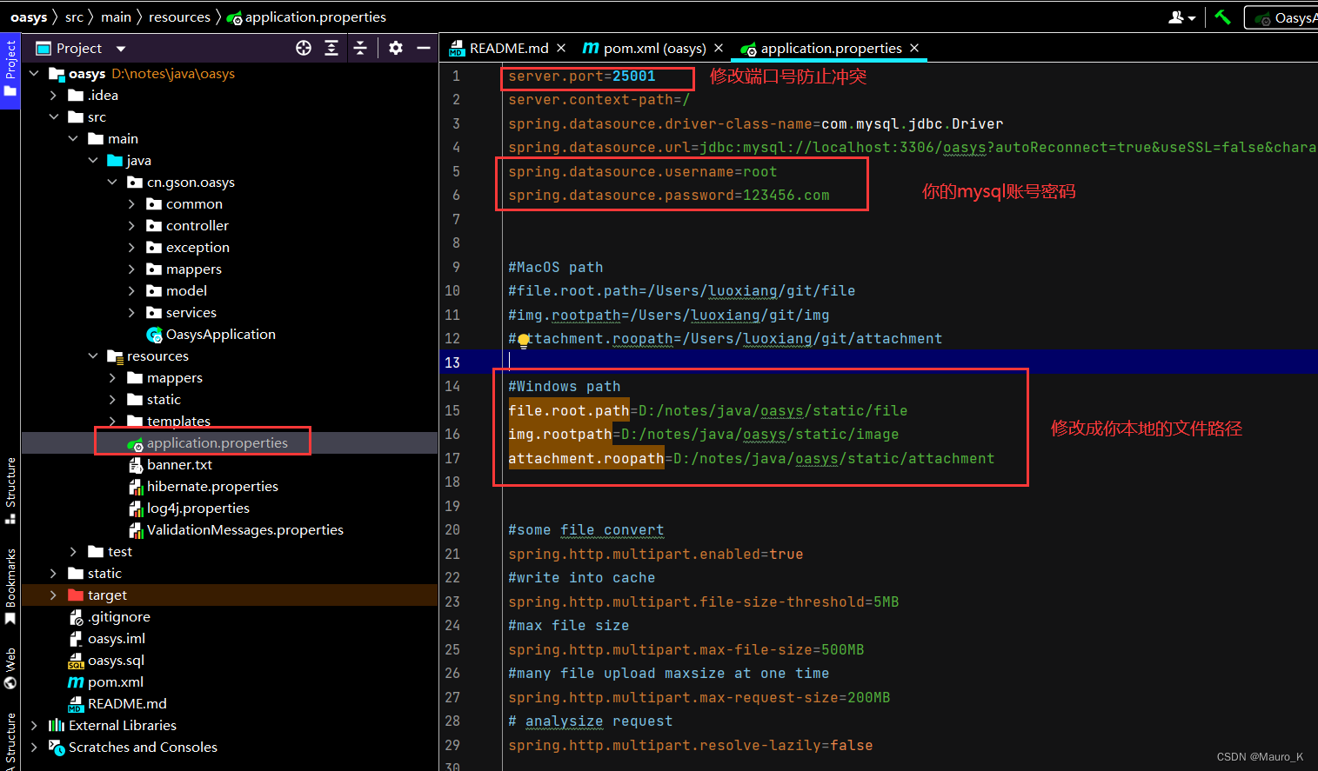Open the Project panel settings gear
Viewport: 1318px width, 771px height.
[x=394, y=48]
